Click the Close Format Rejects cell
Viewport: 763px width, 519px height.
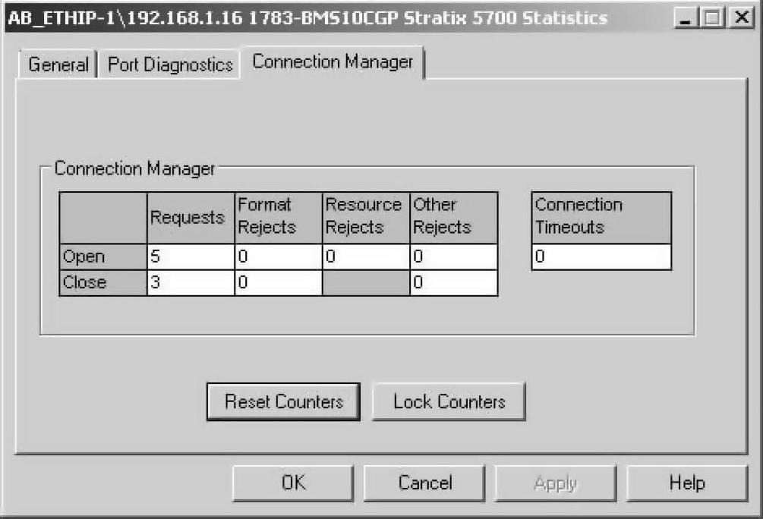279,282
